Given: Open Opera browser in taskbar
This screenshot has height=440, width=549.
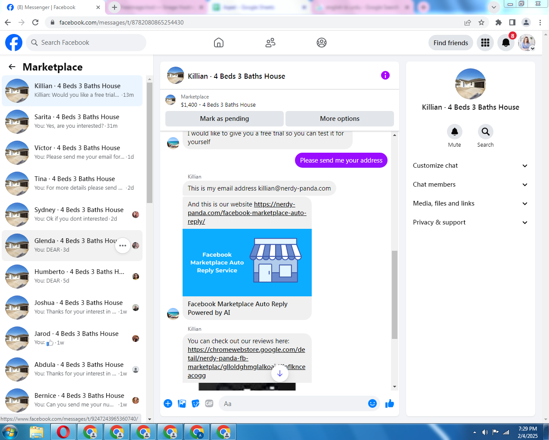Looking at the screenshot, I should (x=63, y=432).
